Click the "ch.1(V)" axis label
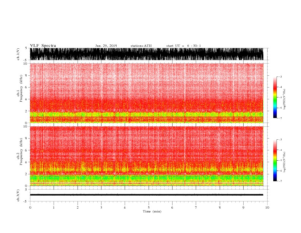The height and width of the screenshot is (233, 301). click(18, 54)
